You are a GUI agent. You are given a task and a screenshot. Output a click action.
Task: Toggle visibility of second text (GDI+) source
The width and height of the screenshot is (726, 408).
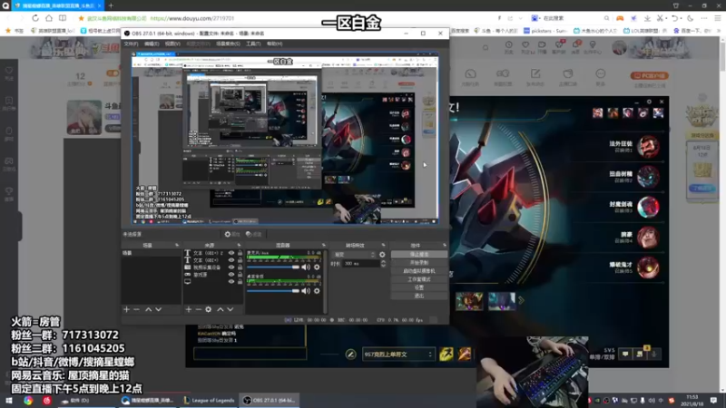231,260
